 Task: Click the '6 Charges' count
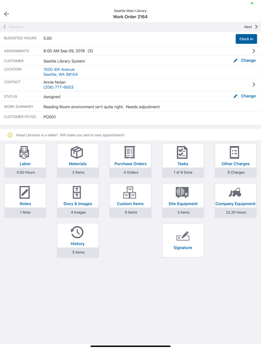click(x=236, y=173)
